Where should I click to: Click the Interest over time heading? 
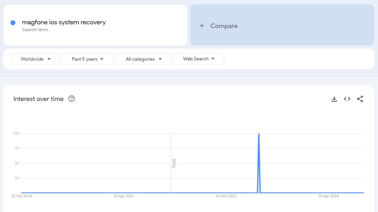[x=38, y=99]
